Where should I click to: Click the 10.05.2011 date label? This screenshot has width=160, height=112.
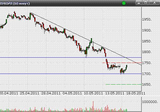[93, 93]
